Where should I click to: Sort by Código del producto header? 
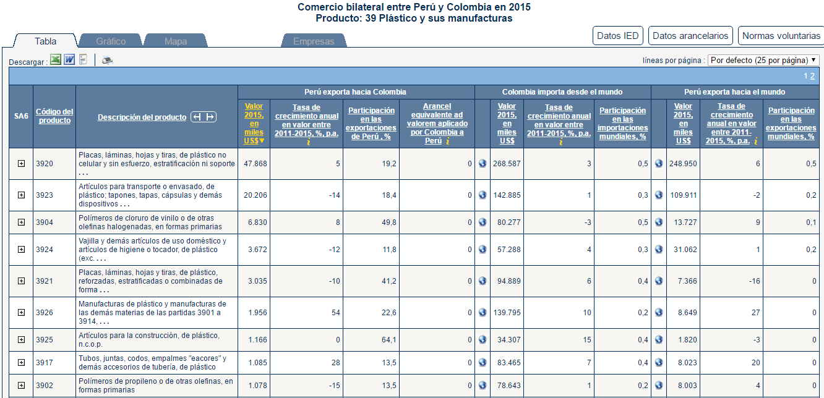[54, 116]
